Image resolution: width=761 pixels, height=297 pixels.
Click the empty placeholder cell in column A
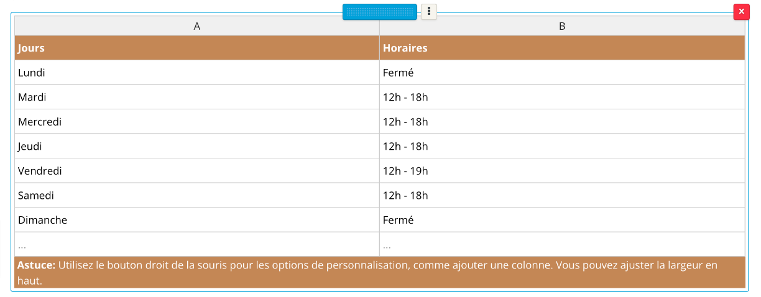[x=197, y=244]
